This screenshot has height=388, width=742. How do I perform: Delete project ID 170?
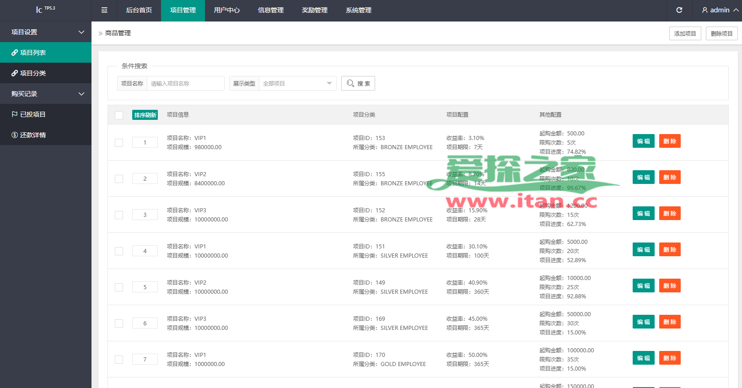click(670, 358)
